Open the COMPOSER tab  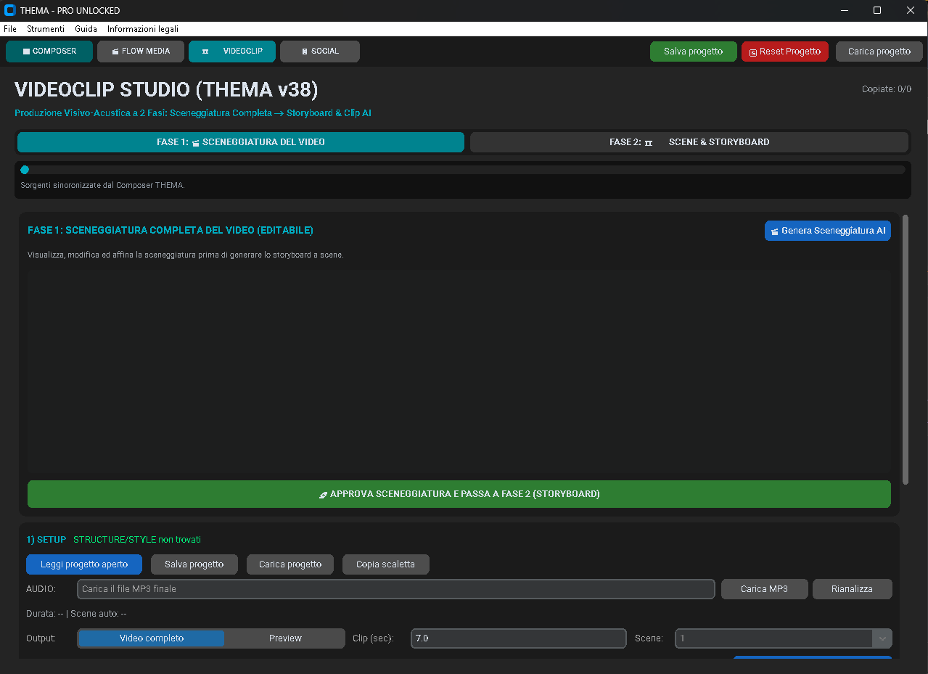pos(49,52)
